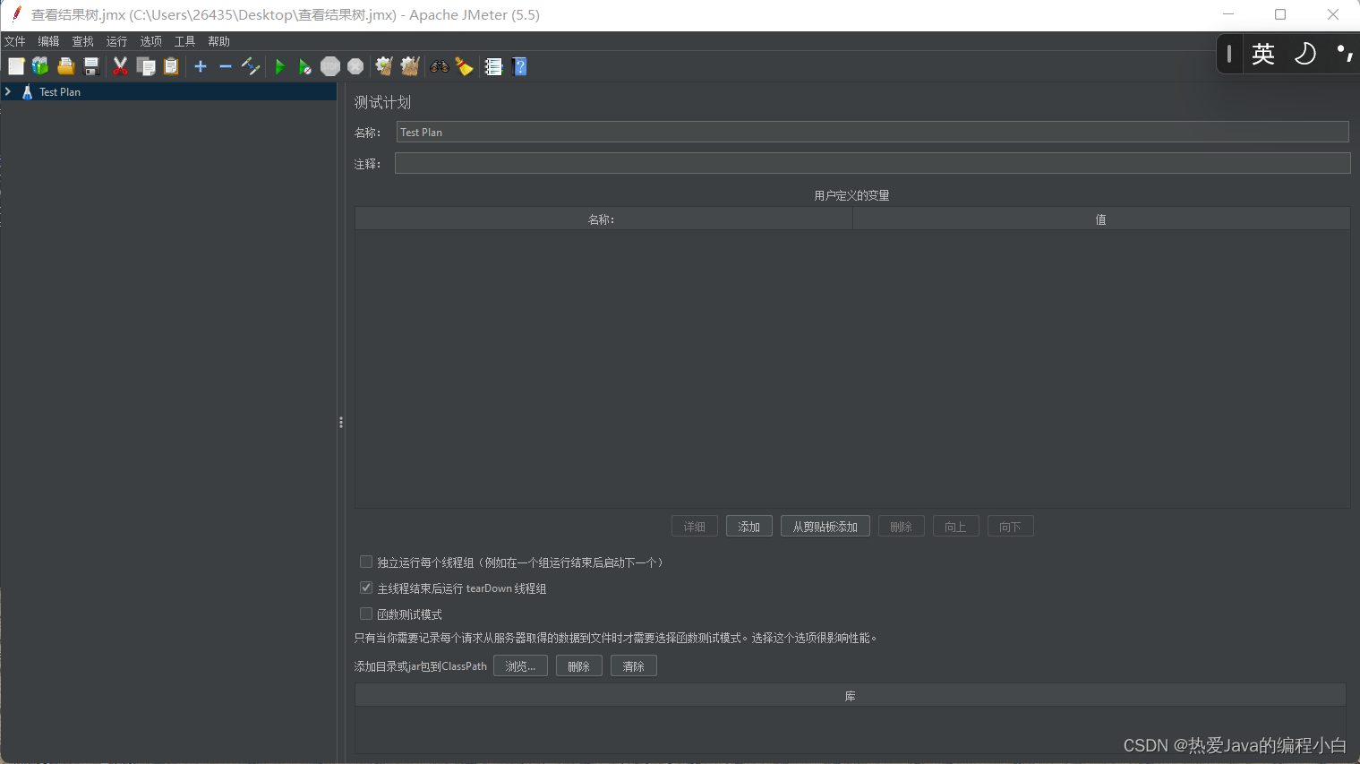This screenshot has height=764, width=1360.
Task: Click the Clear All double-broom icon
Action: [x=410, y=66]
